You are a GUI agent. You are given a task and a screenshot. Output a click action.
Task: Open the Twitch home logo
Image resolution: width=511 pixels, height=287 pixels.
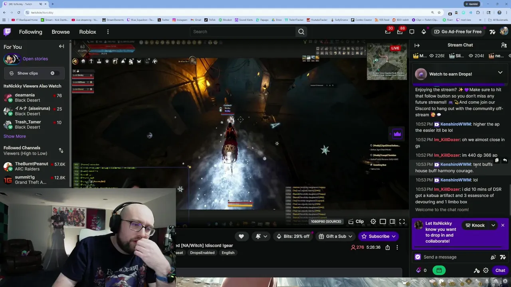click(x=7, y=32)
